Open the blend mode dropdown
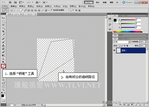 click(122, 42)
